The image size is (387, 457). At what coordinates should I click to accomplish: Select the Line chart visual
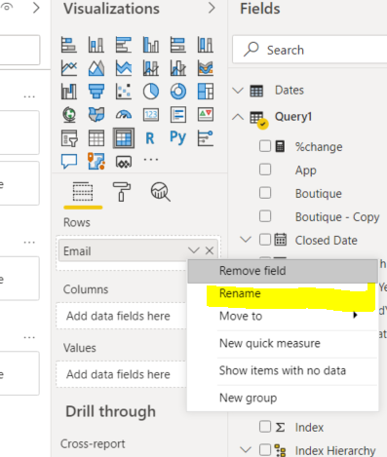[69, 68]
